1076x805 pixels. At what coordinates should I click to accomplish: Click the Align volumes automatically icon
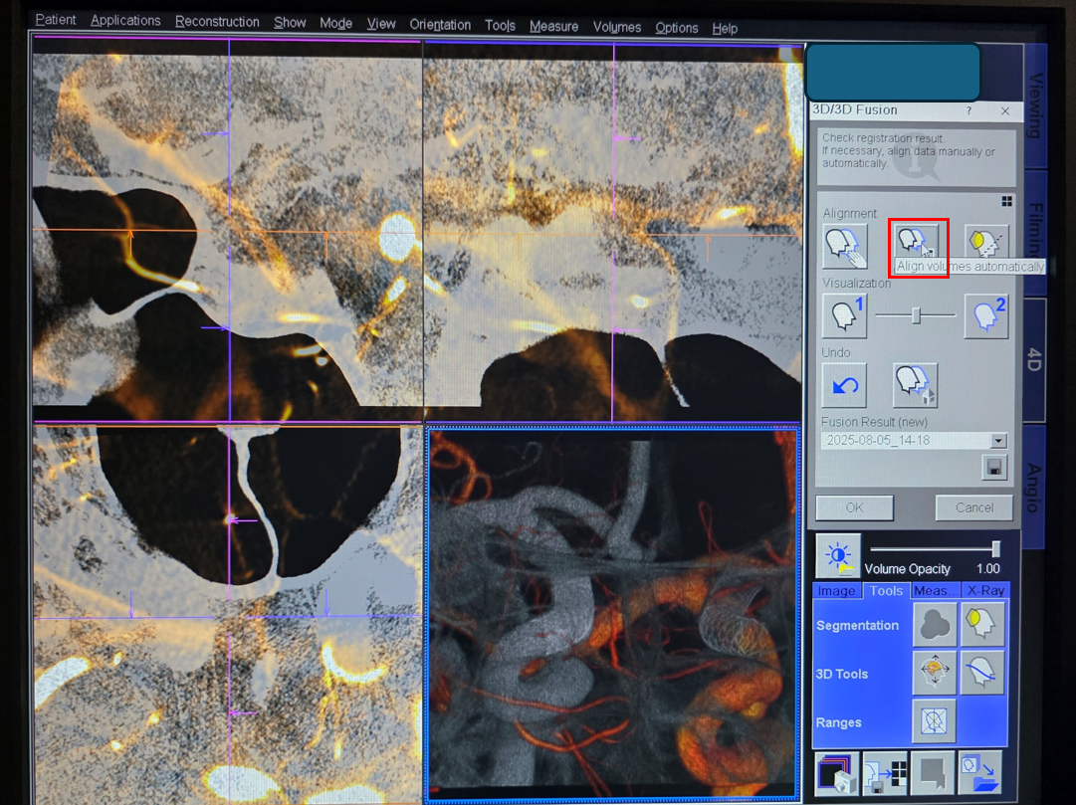click(916, 242)
